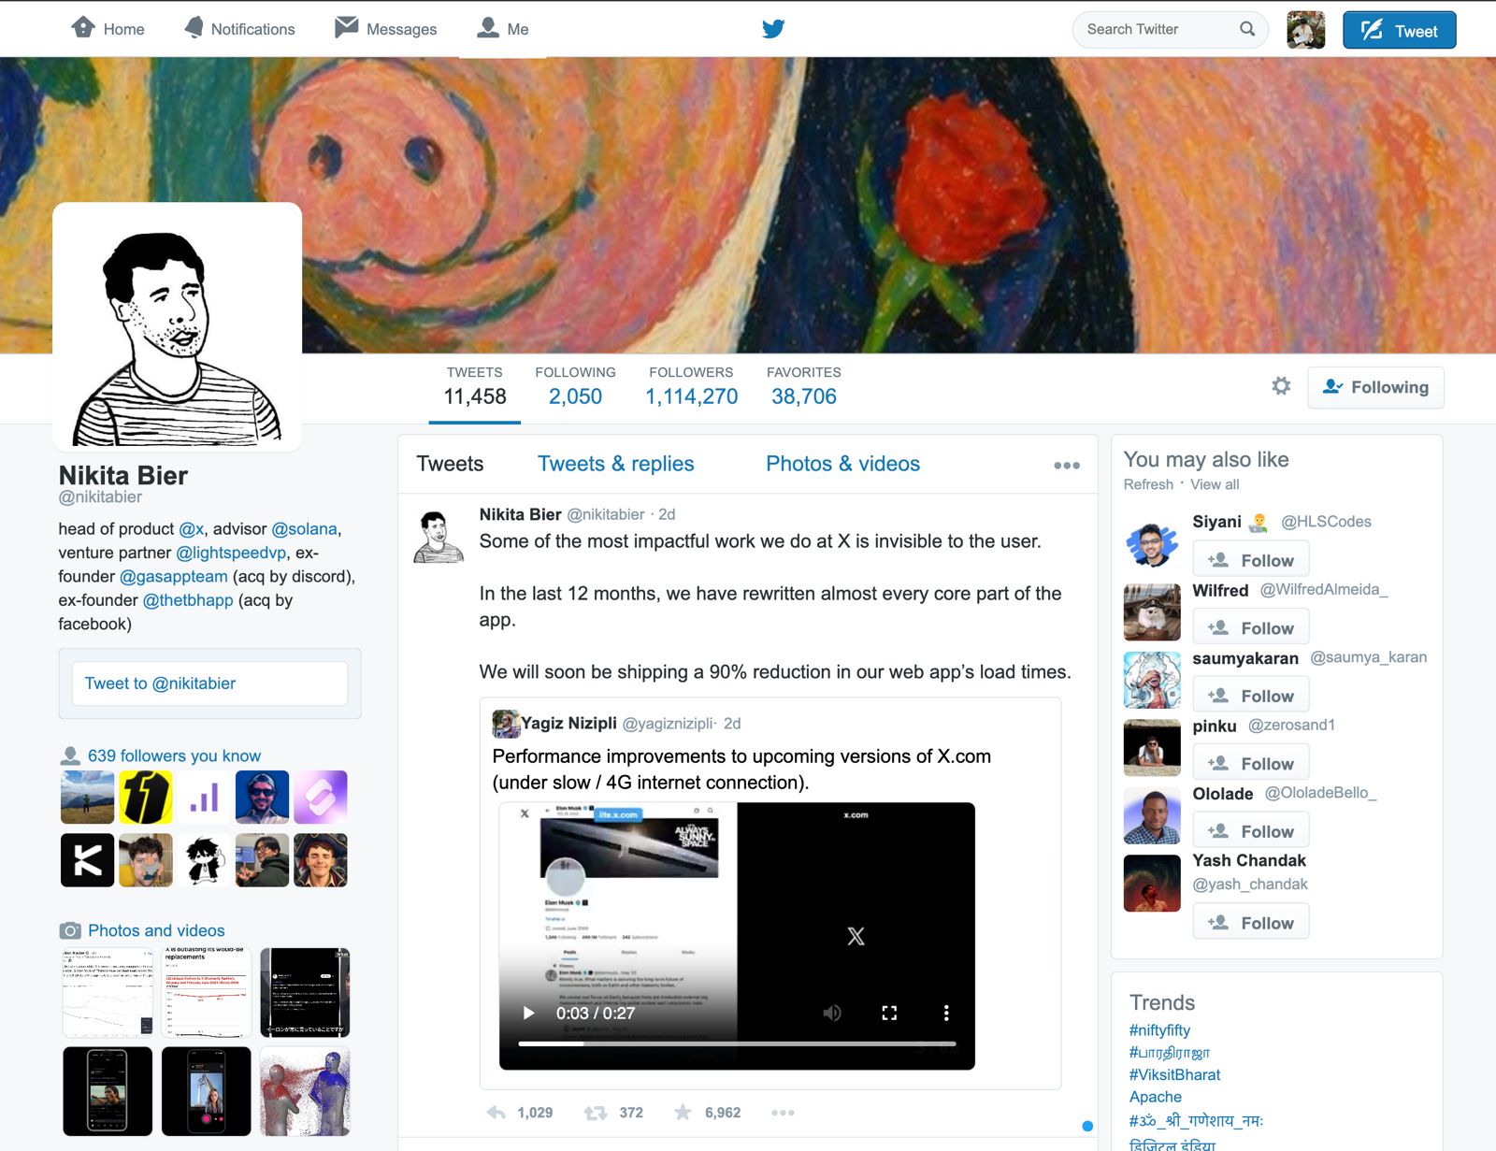Open the timeline more options dots
The width and height of the screenshot is (1496, 1151).
pyautogui.click(x=1067, y=465)
